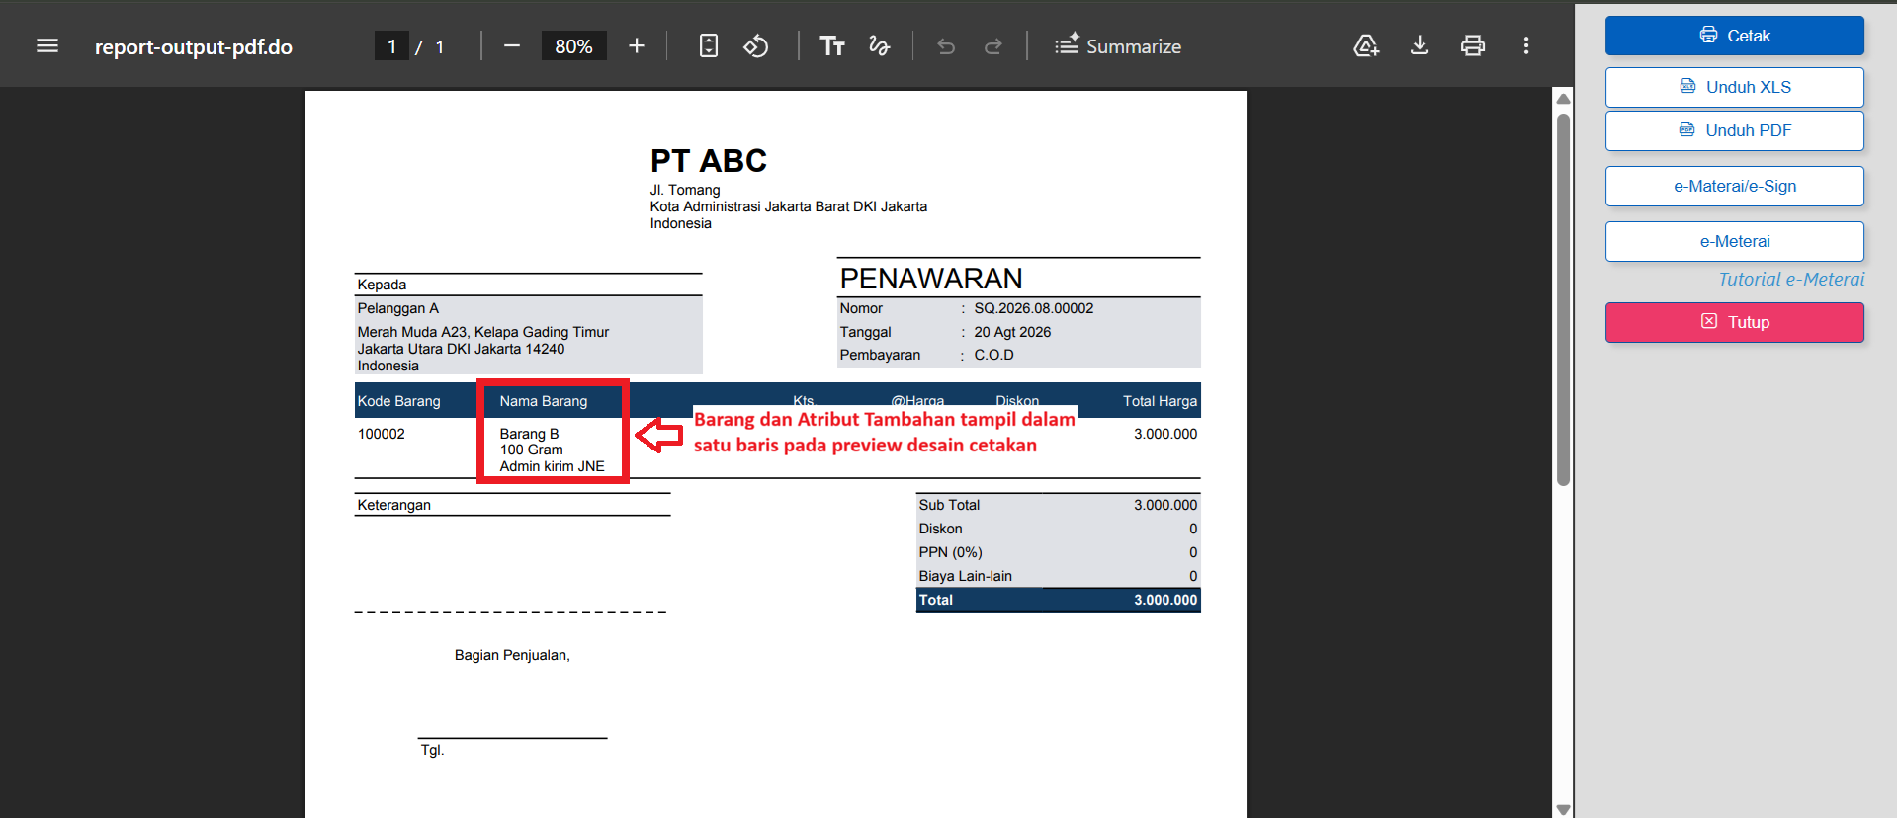Viewport: 1897px width, 818px height.
Task: Click the 80% zoom level field
Action: click(x=573, y=46)
